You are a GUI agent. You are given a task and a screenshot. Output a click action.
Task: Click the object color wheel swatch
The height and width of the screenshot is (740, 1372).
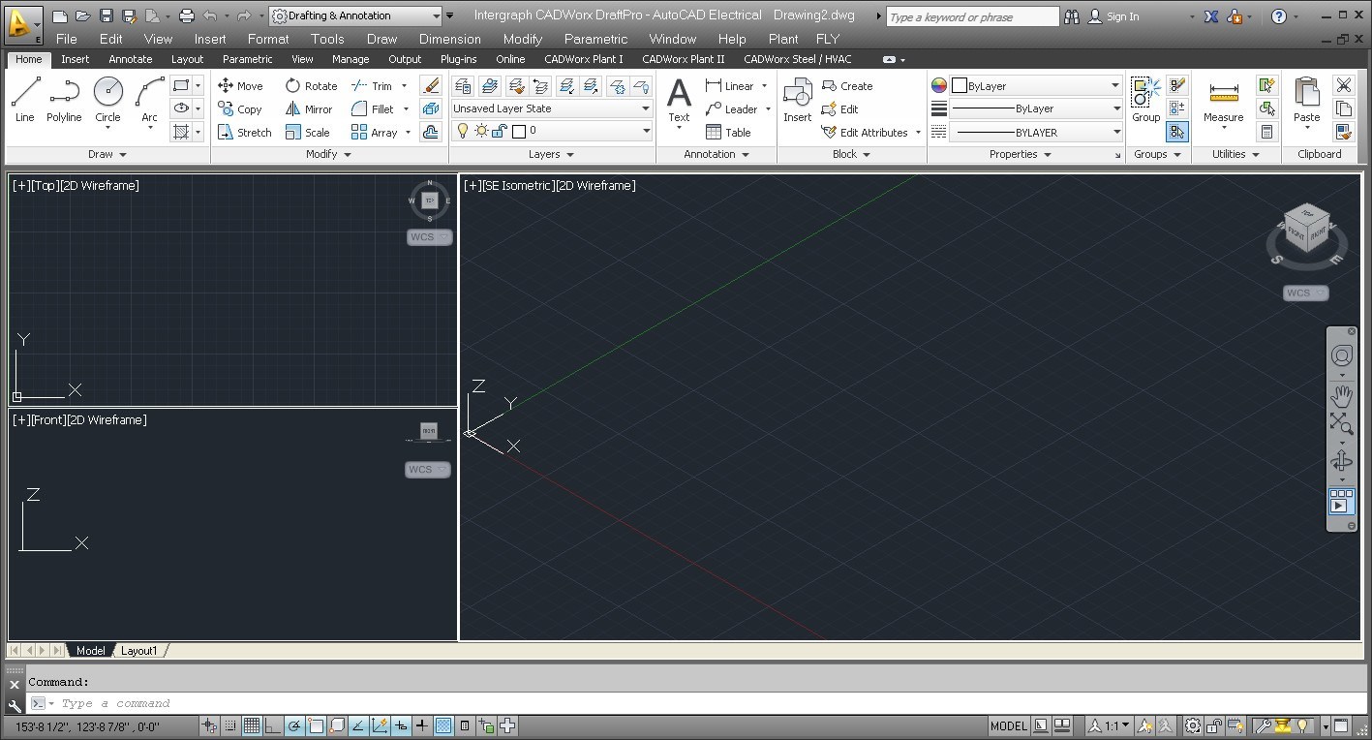[x=938, y=86]
